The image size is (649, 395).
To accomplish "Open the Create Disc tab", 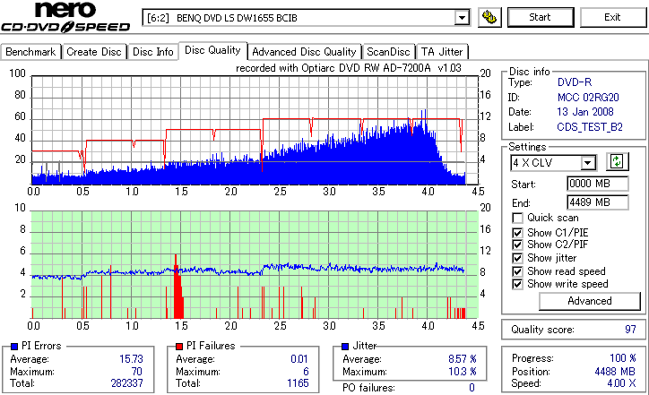I will pyautogui.click(x=94, y=52).
